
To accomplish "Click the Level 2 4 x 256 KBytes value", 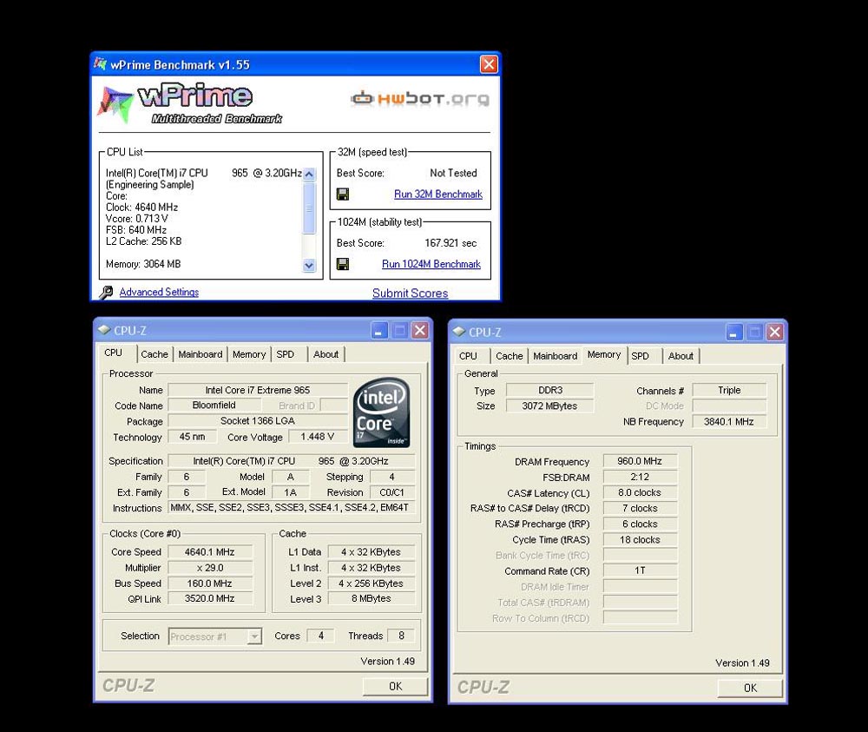I will [371, 584].
